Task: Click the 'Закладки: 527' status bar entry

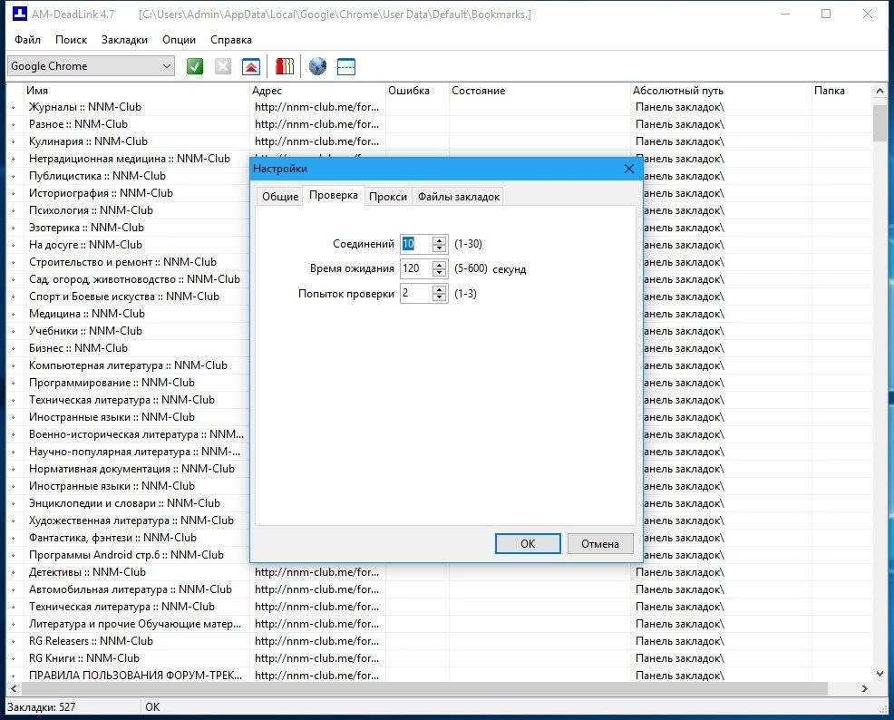Action: [41, 707]
